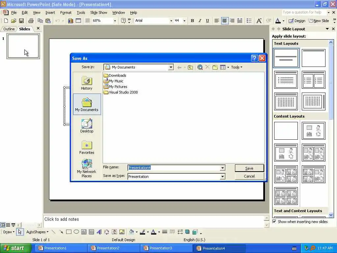Click the Font Color swatch on drawing toolbar
This screenshot has width=337, height=253.
click(153, 232)
